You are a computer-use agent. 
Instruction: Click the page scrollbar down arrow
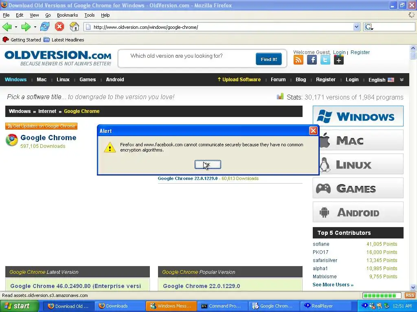413,287
